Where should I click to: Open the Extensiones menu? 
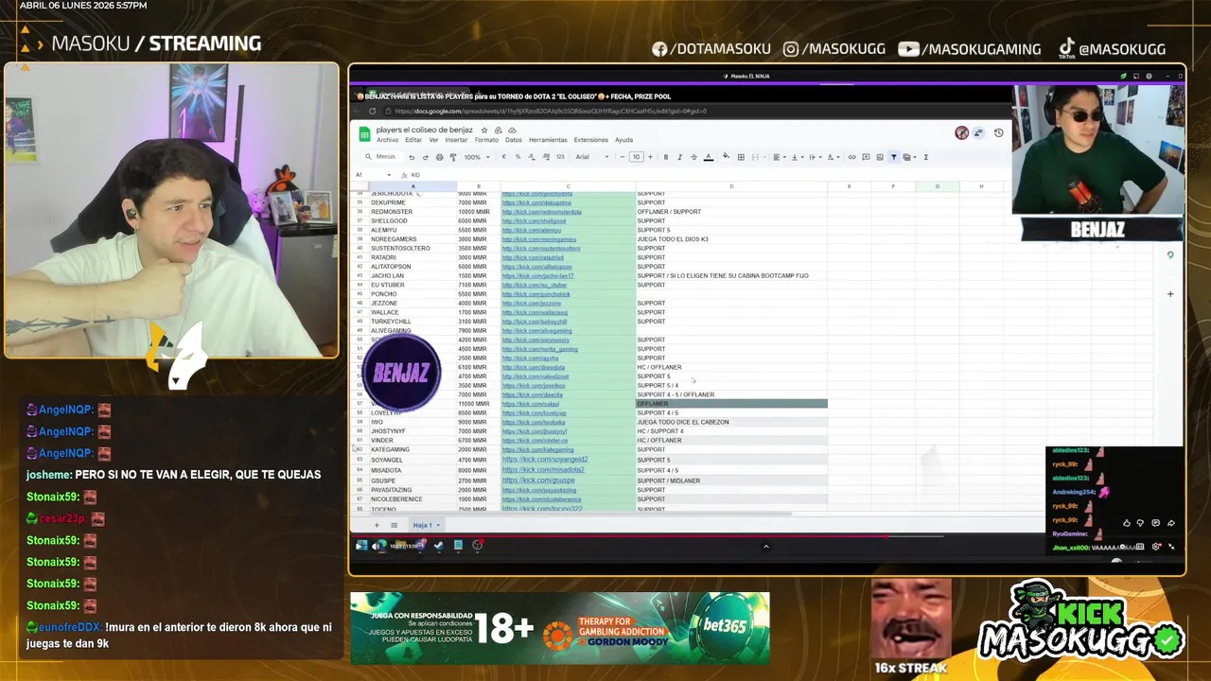point(591,140)
